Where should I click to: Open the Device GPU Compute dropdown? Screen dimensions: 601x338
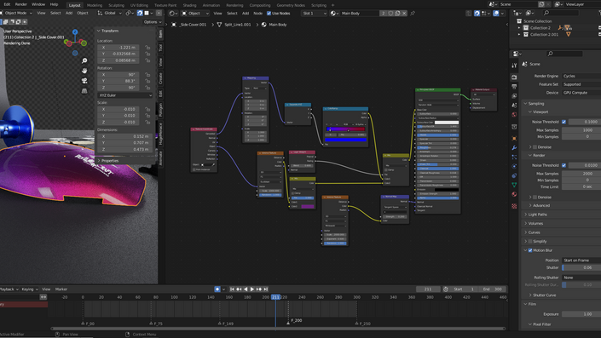581,93
